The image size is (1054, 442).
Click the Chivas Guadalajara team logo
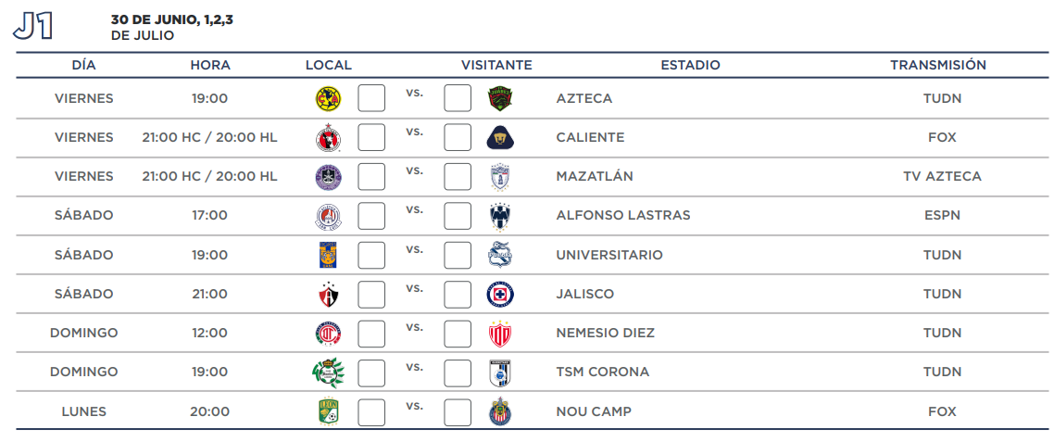pyautogui.click(x=500, y=411)
